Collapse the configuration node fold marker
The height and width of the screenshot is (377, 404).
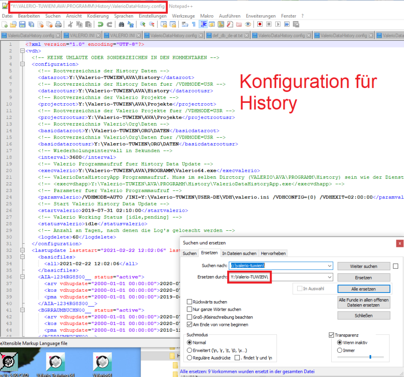coord(22,64)
